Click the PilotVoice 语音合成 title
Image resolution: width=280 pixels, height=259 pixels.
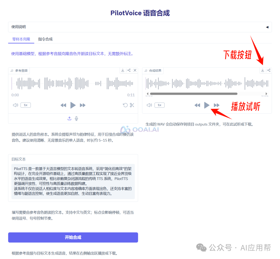point(140,13)
